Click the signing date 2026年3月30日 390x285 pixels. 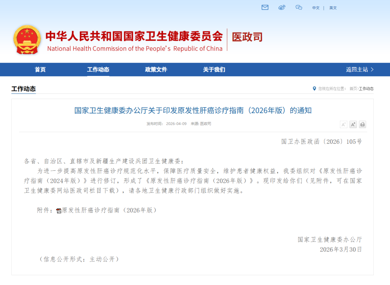341,249
